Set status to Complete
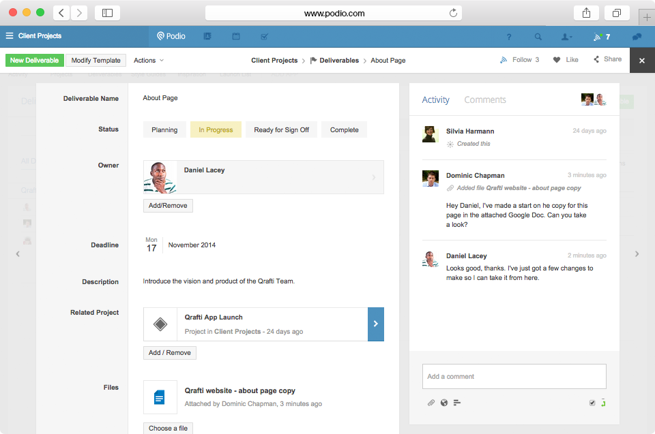Viewport: 655px width, 434px height. coord(344,129)
